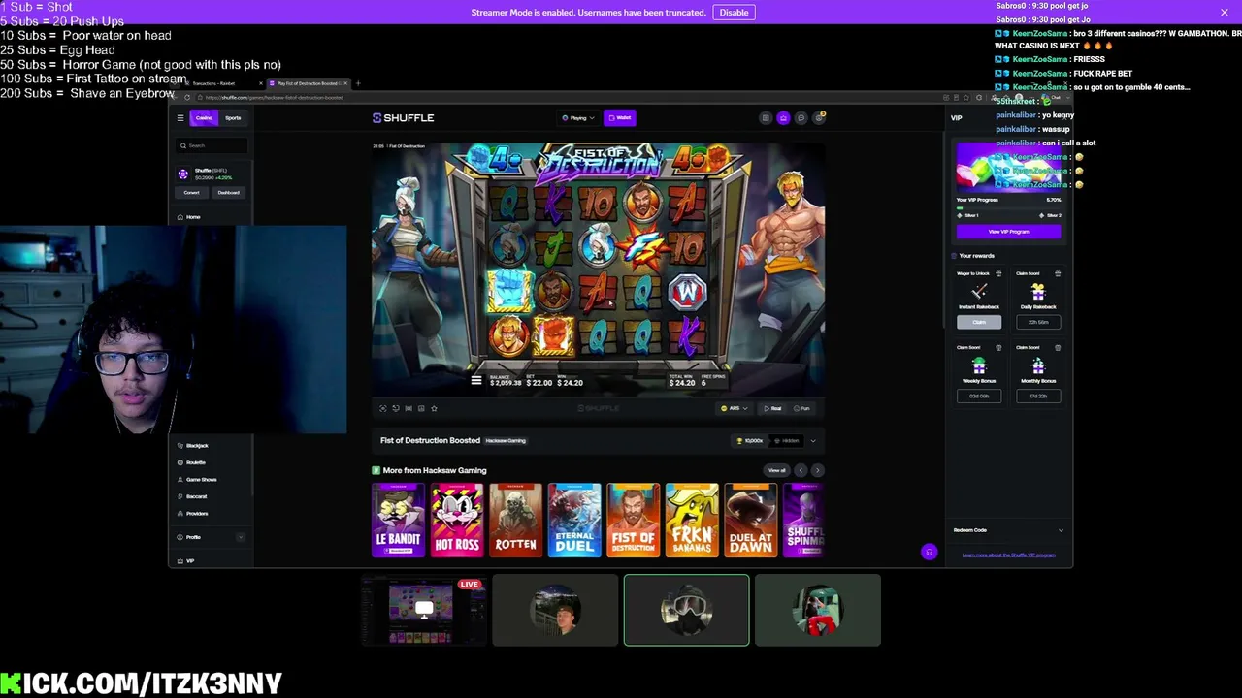The width and height of the screenshot is (1242, 698).
Task: Click the notifications icon in Shuffle header
Action: coord(819,118)
